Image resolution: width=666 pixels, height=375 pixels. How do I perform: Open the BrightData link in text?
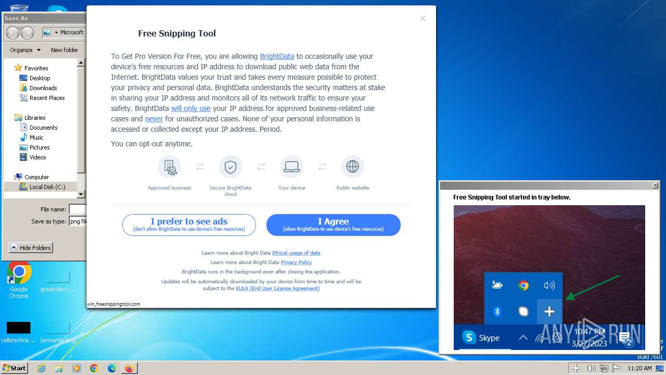[277, 56]
